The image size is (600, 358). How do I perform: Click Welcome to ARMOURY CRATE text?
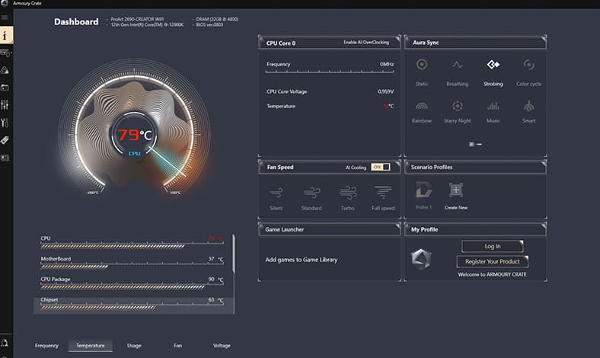coord(492,274)
